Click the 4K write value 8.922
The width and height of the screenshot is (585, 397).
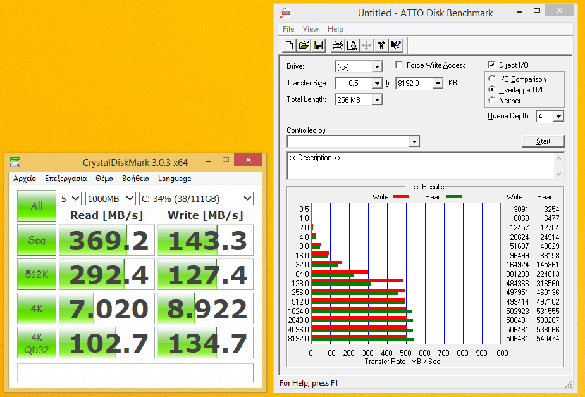[x=206, y=308]
